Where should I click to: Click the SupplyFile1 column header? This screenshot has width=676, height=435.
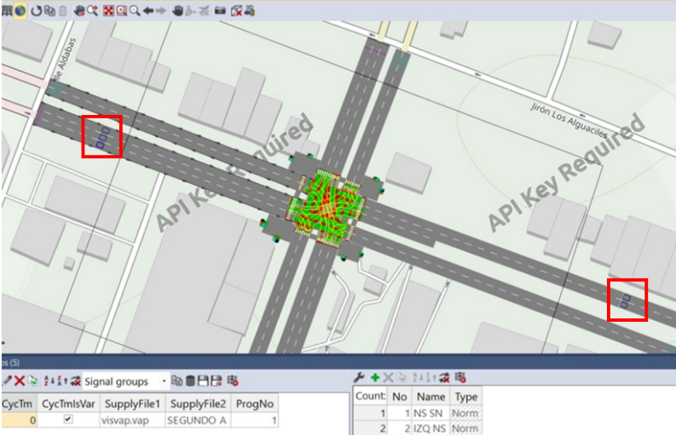tap(132, 403)
